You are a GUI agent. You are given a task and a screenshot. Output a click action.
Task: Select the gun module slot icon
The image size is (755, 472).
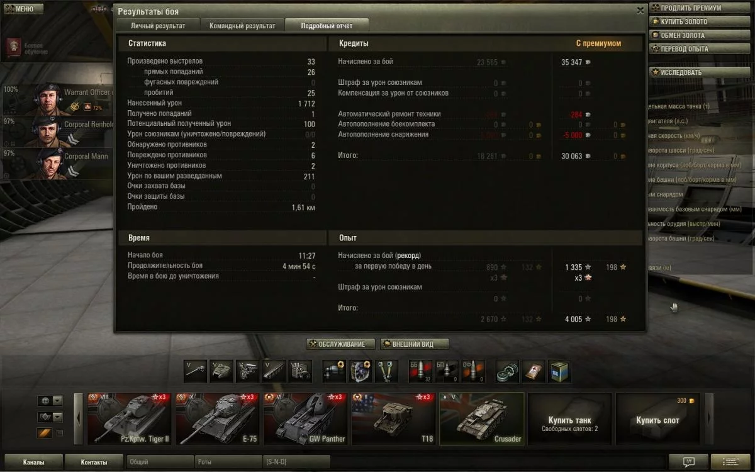pyautogui.click(x=196, y=371)
